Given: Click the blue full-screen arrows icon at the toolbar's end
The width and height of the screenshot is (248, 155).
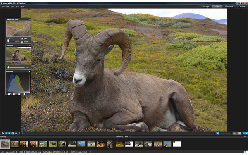Looking at the screenshot, I should (x=246, y=134).
